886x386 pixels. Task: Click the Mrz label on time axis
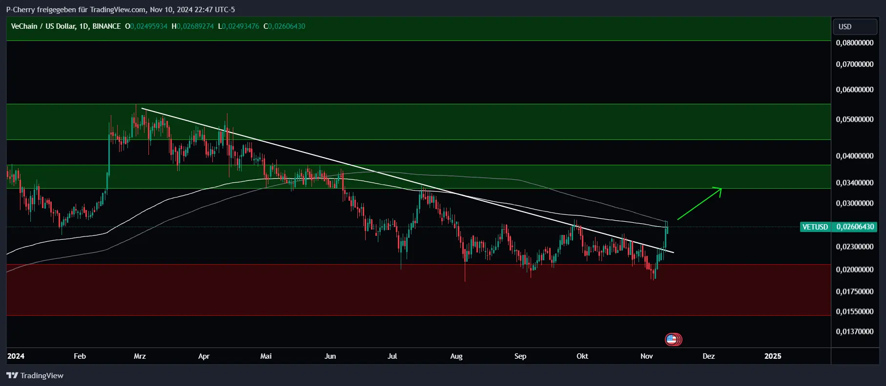pos(140,356)
